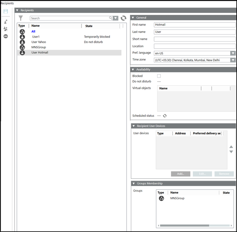Click the filter funnel icon
The image size is (237, 232).
(21, 18)
